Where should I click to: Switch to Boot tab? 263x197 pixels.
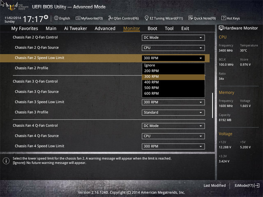tap(152, 28)
